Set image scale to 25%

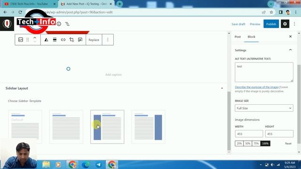click(x=239, y=143)
